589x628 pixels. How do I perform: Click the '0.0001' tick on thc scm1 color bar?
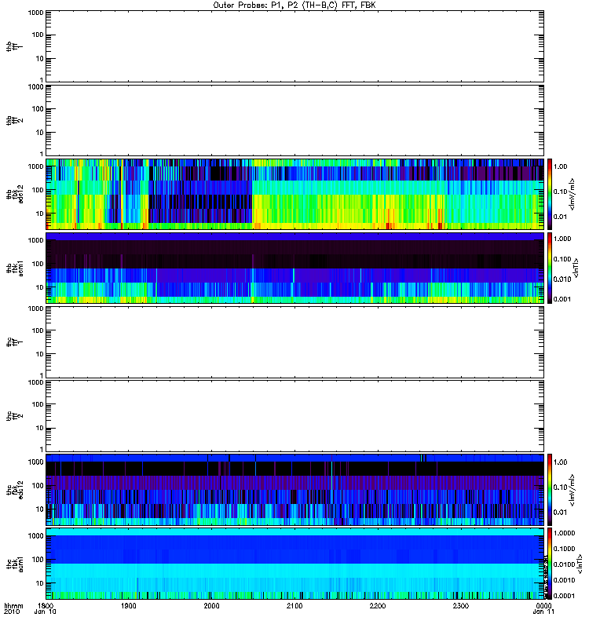tap(564, 596)
